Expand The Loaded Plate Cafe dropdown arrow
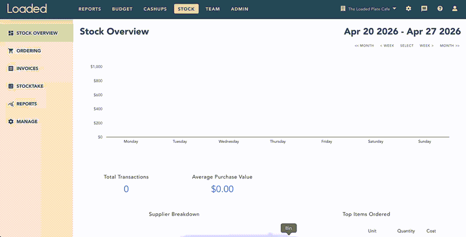 pos(394,9)
